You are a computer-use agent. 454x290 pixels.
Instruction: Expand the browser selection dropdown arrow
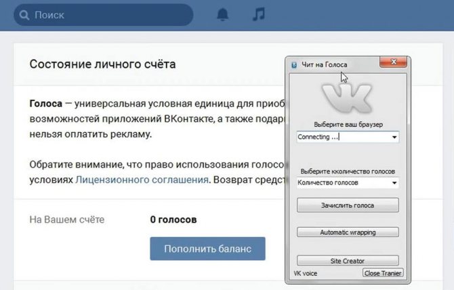click(x=394, y=137)
